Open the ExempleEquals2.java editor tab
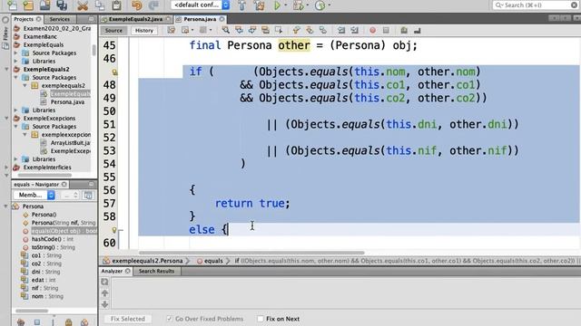 pyautogui.click(x=135, y=19)
